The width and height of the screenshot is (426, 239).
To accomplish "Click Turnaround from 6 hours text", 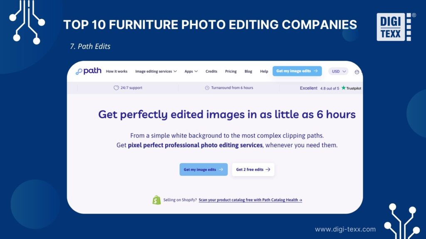I will [232, 88].
